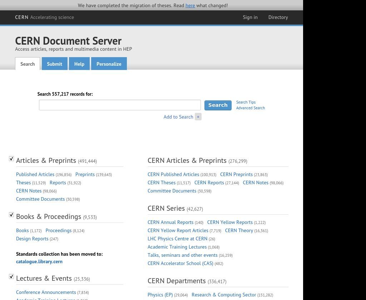Open Committee Documents under CERN Articles & Preprints

point(172,191)
